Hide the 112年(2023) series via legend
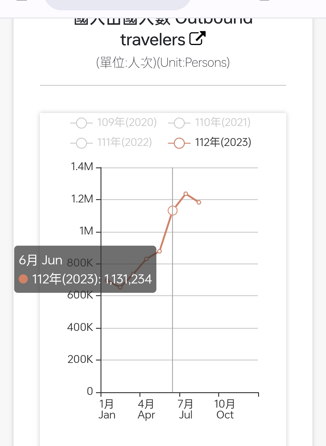This screenshot has height=446, width=326. click(x=209, y=143)
